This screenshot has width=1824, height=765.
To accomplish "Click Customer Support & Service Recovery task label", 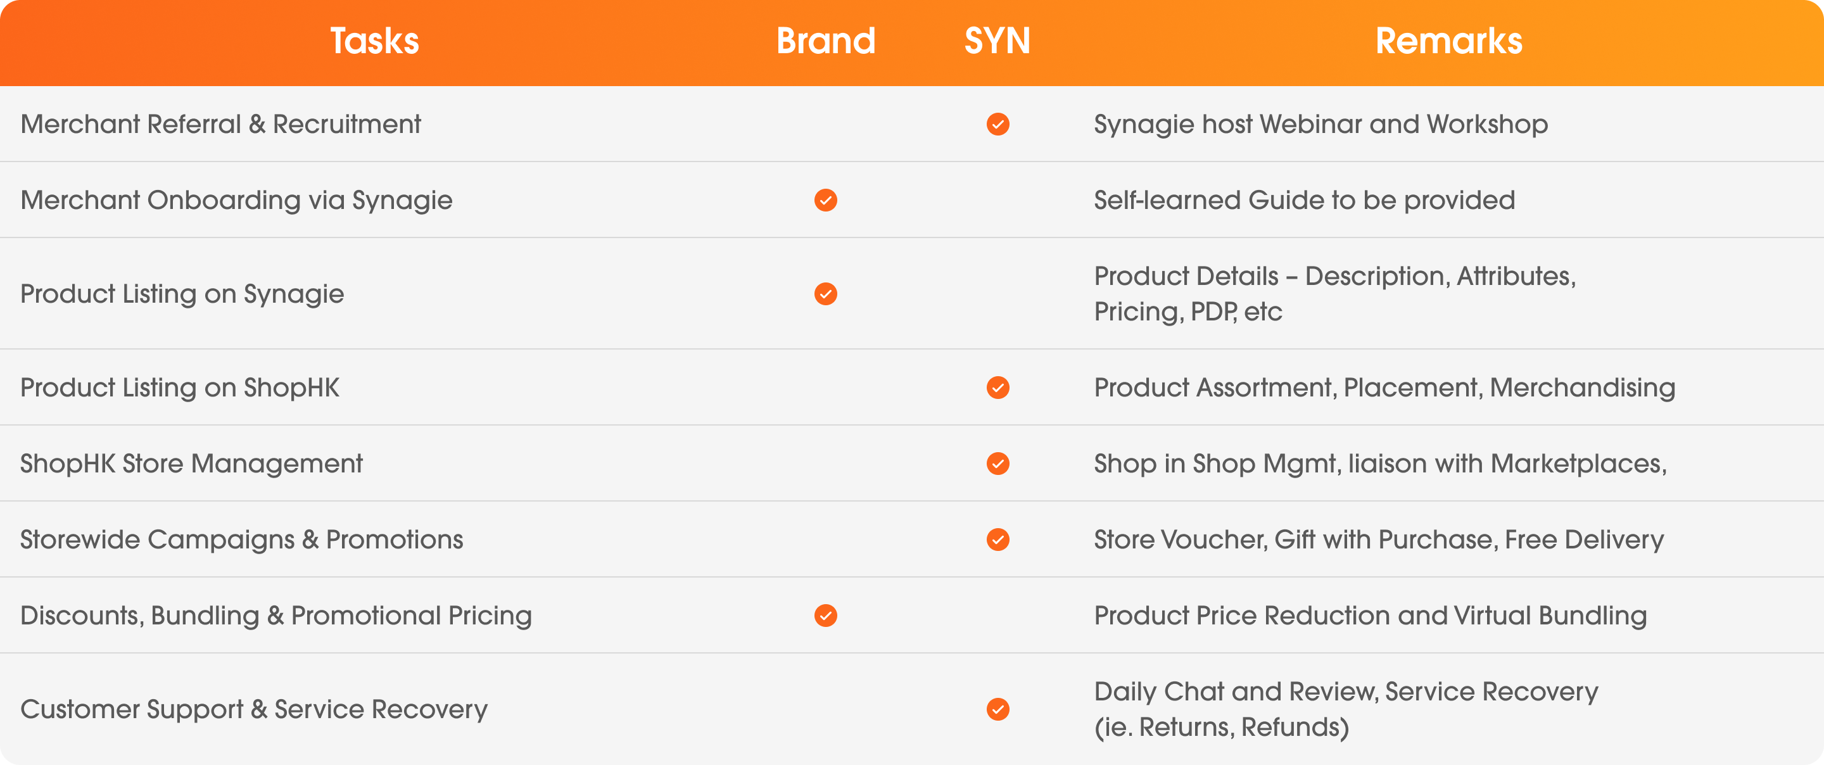I will pyautogui.click(x=254, y=709).
